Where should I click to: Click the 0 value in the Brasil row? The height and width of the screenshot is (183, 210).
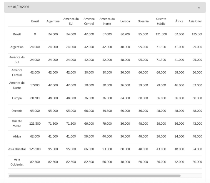[x=35, y=34]
